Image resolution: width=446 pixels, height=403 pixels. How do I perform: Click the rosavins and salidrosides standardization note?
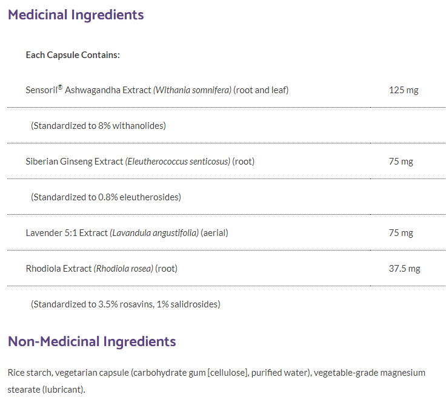(125, 304)
